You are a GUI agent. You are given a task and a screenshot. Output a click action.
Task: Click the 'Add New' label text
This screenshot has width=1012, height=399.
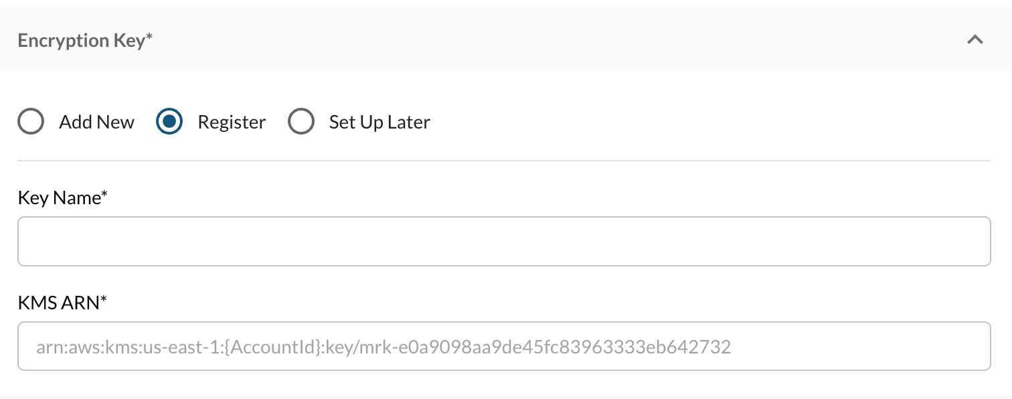[x=96, y=122]
